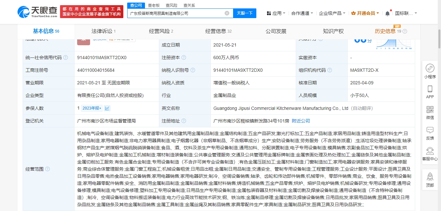Screen dimensions: 441x211
Task: Select the 基本信息 tab
Action: 46,31
